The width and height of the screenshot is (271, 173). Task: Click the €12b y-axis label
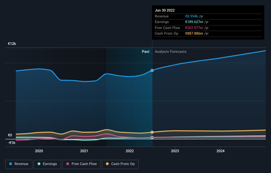(x=12, y=44)
